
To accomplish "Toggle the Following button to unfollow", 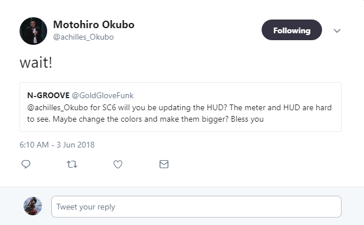I will pos(292,30).
